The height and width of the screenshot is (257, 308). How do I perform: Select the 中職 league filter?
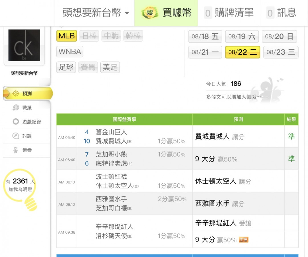click(112, 36)
